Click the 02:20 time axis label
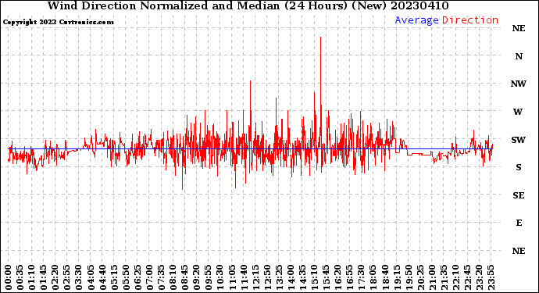The width and height of the screenshot is (539, 293). 55,277
